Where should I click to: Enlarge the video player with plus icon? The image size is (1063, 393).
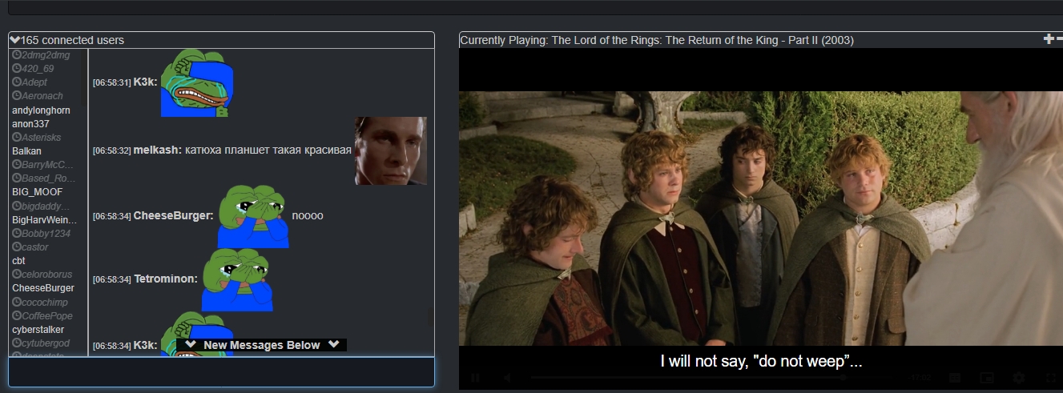point(1048,38)
